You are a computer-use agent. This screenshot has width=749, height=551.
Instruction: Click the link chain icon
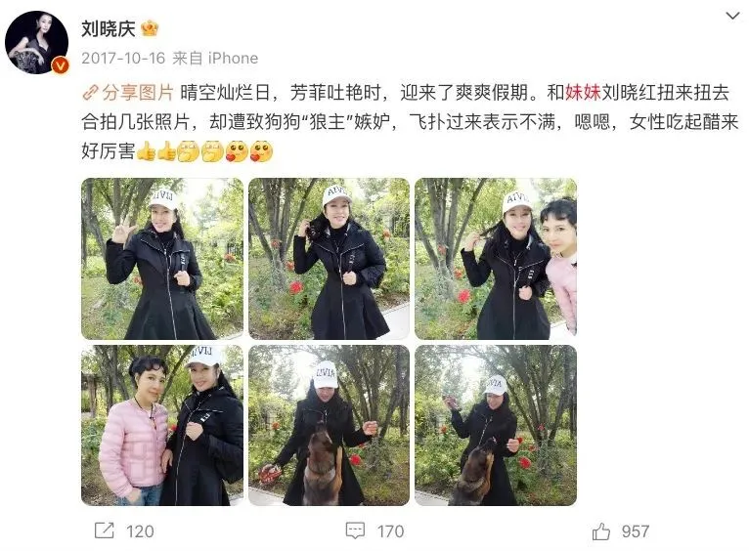90,93
